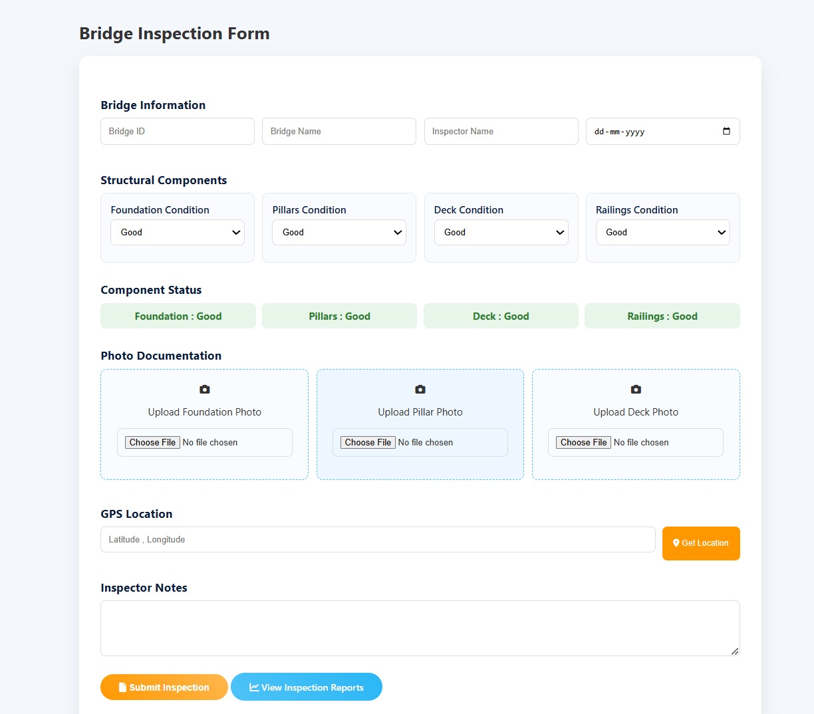Expand the Foundation Condition dropdown
814x714 pixels.
pyautogui.click(x=178, y=233)
